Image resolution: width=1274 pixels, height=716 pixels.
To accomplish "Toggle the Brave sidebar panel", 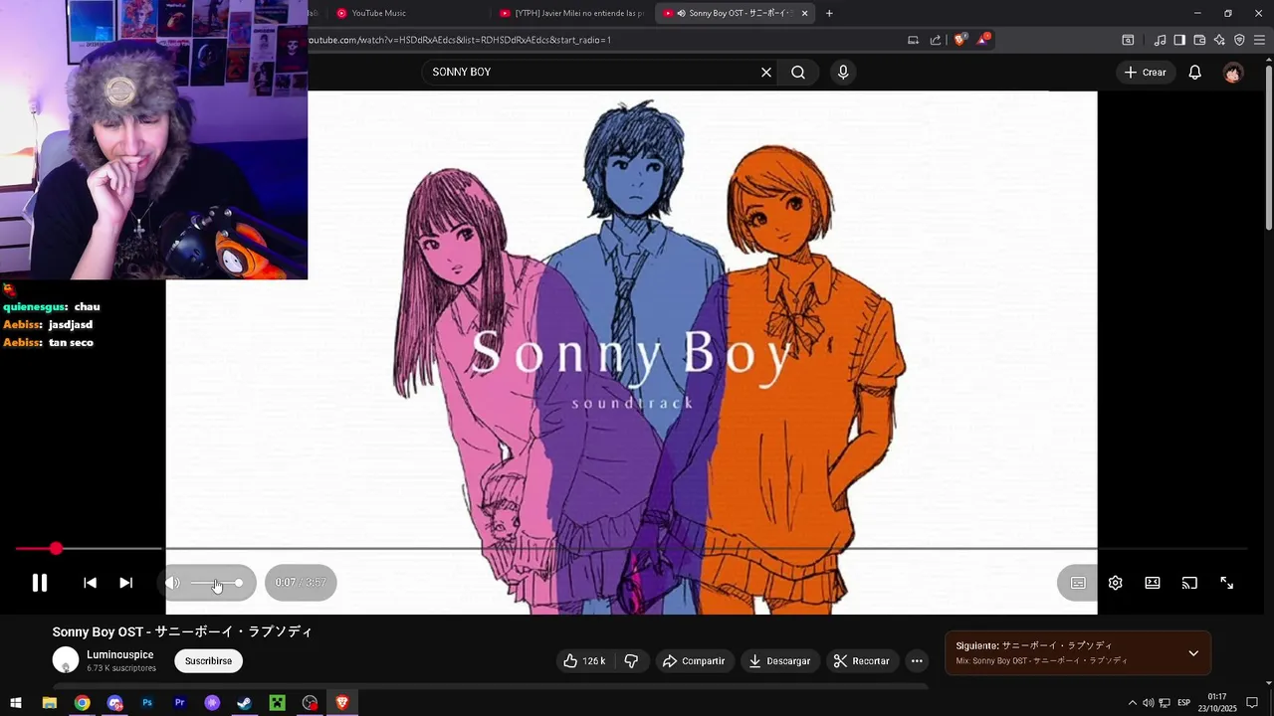I will 1179,40.
